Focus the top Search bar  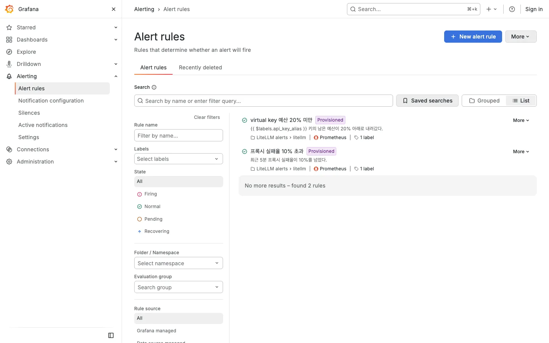(x=413, y=9)
